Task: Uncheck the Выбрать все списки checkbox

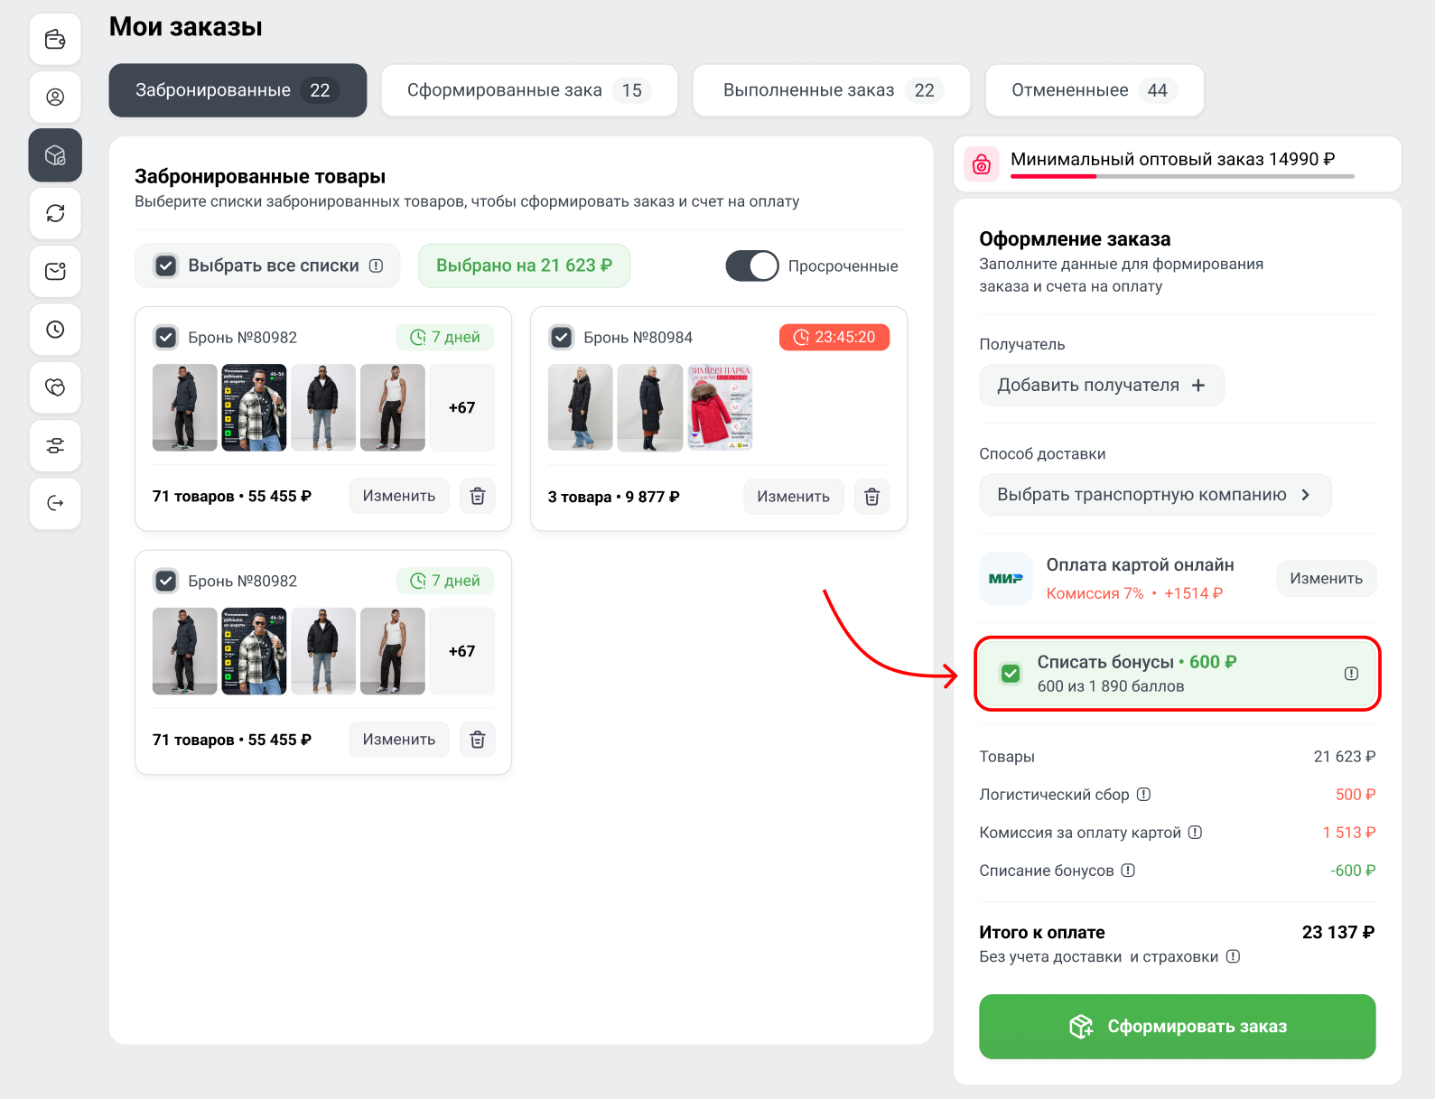Action: pyautogui.click(x=166, y=266)
